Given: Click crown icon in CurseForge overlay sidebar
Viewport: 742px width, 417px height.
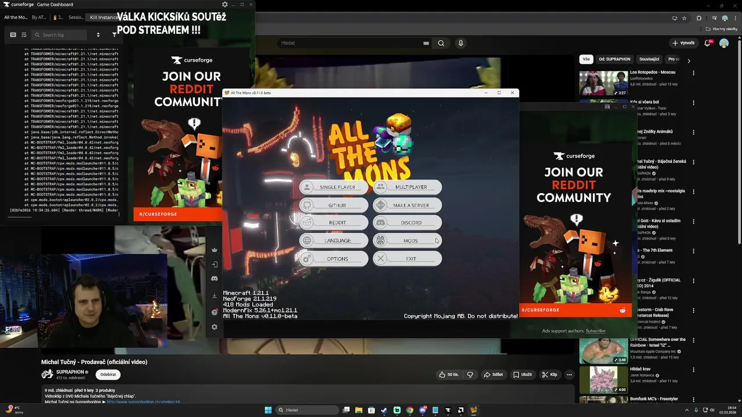Looking at the screenshot, I should [x=214, y=250].
